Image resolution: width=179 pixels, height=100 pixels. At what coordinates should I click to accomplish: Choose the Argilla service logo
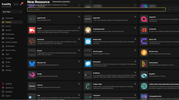click(32, 30)
